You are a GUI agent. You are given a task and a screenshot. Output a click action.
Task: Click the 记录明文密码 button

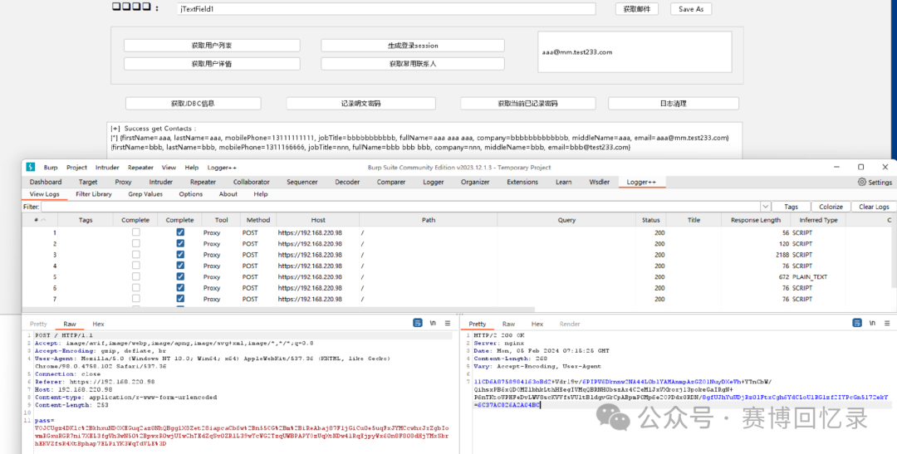[x=361, y=104]
